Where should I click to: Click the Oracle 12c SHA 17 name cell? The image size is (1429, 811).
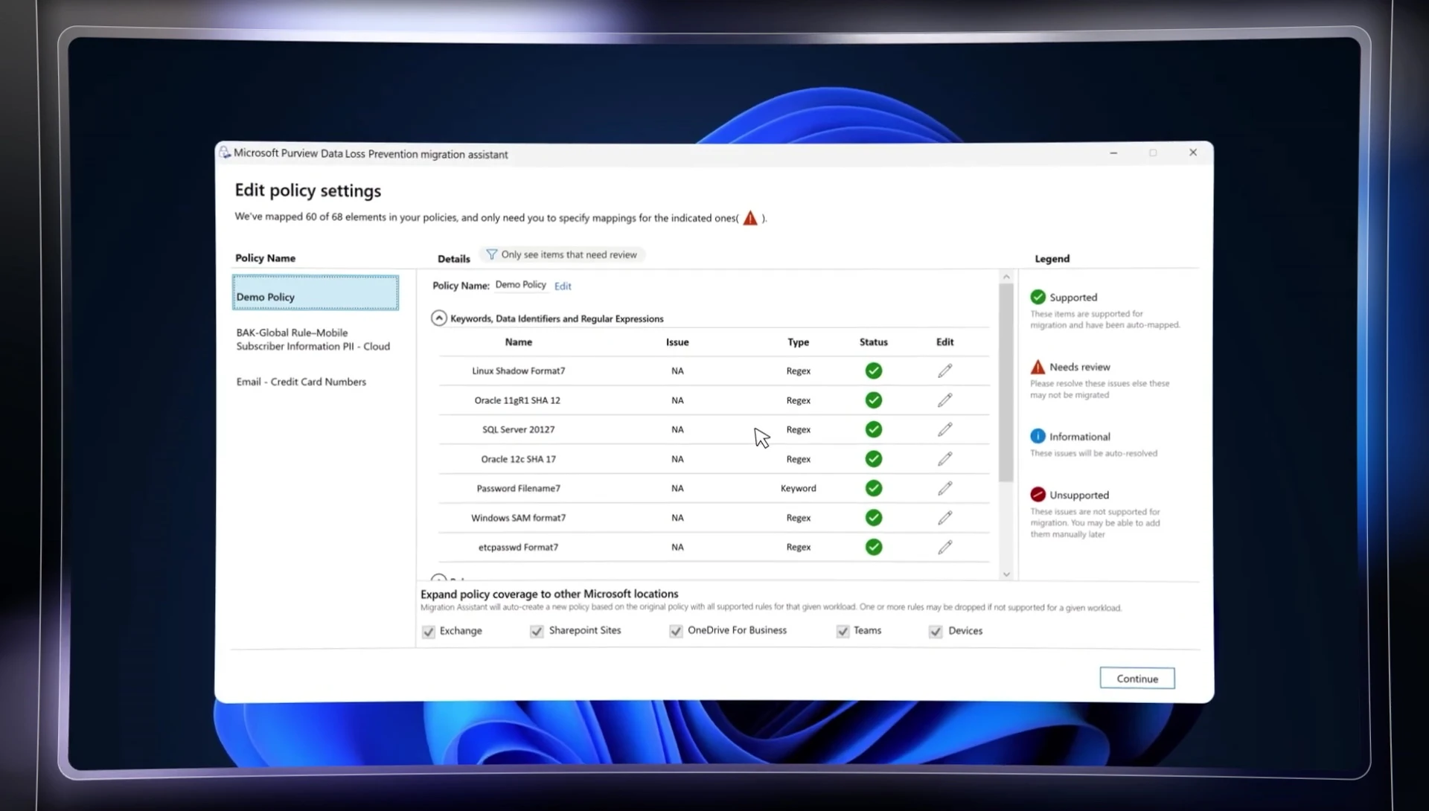[519, 459]
